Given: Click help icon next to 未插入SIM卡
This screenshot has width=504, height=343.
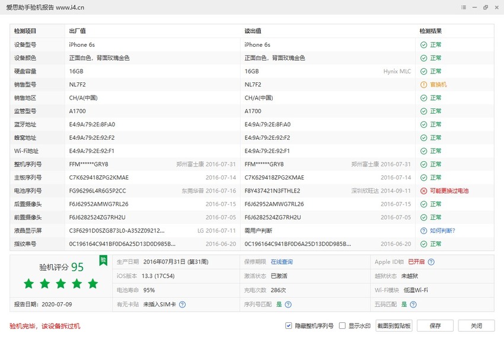Looking at the screenshot, I should coord(182,304).
